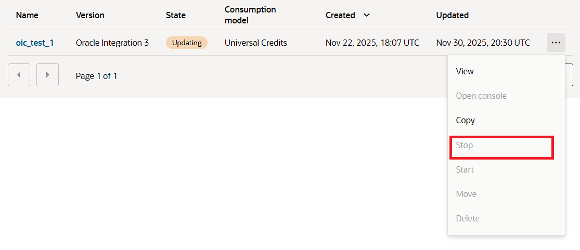This screenshot has width=580, height=250.
Task: Click the Name column header
Action: 27,15
